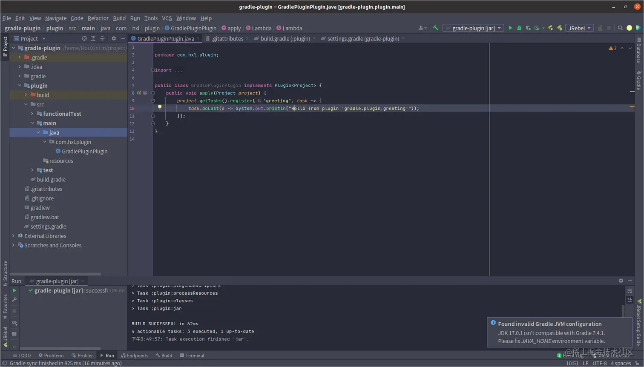
Task: Open the JRebel dropdown in the toolbar
Action: coord(579,28)
